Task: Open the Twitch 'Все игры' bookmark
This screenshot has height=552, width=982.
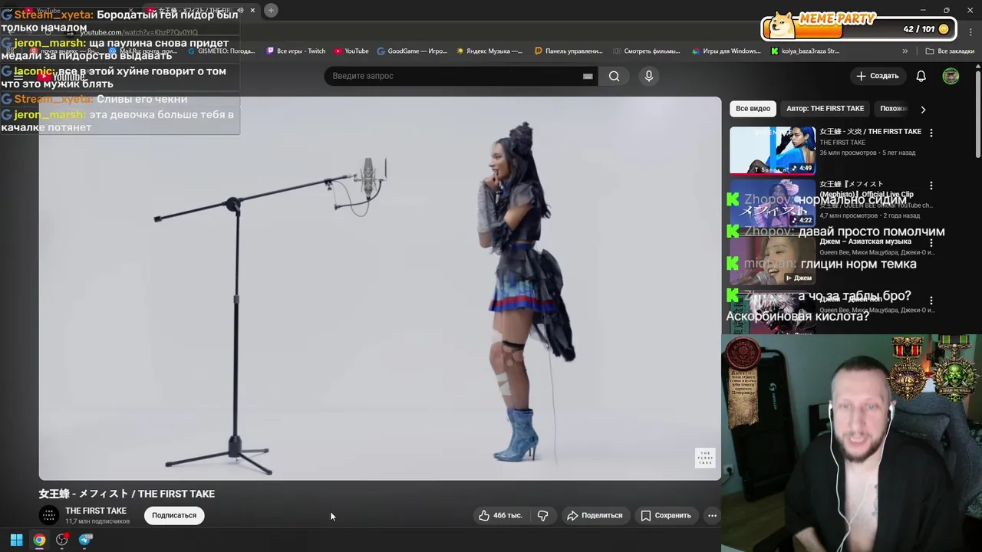Action: [295, 51]
